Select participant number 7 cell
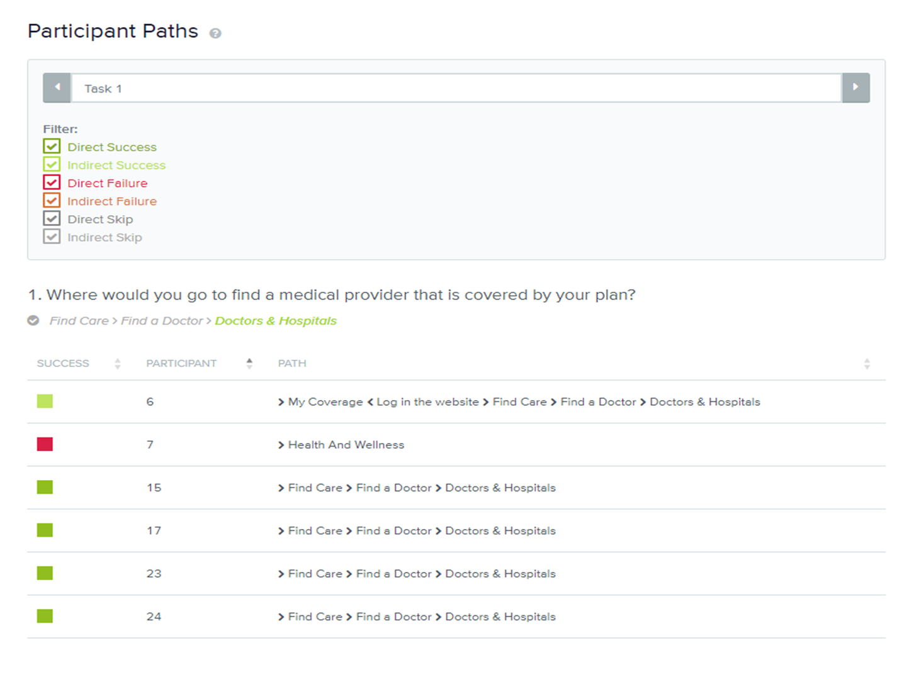Screen dimensions: 914x682 point(150,445)
